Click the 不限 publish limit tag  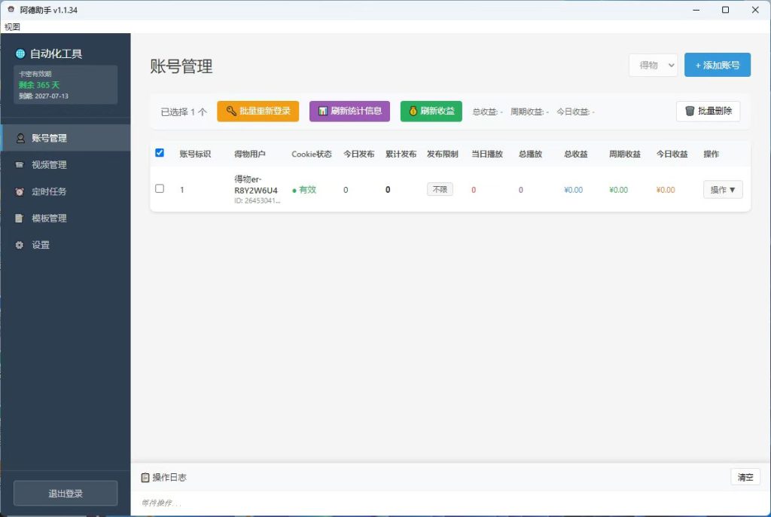tap(440, 190)
